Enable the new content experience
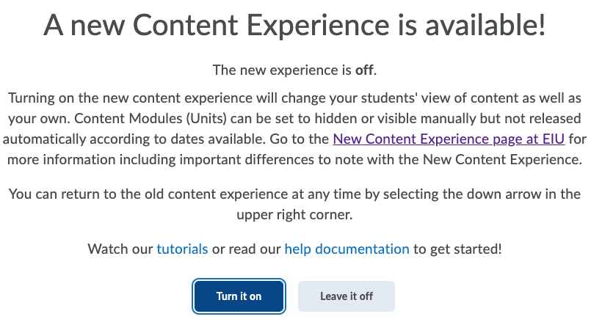Screen dimensions: 591x322 point(239,296)
